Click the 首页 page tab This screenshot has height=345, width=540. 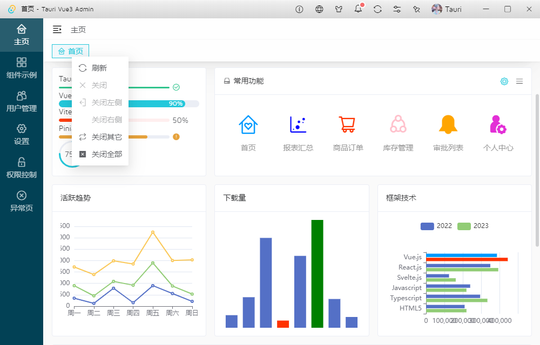tap(71, 51)
